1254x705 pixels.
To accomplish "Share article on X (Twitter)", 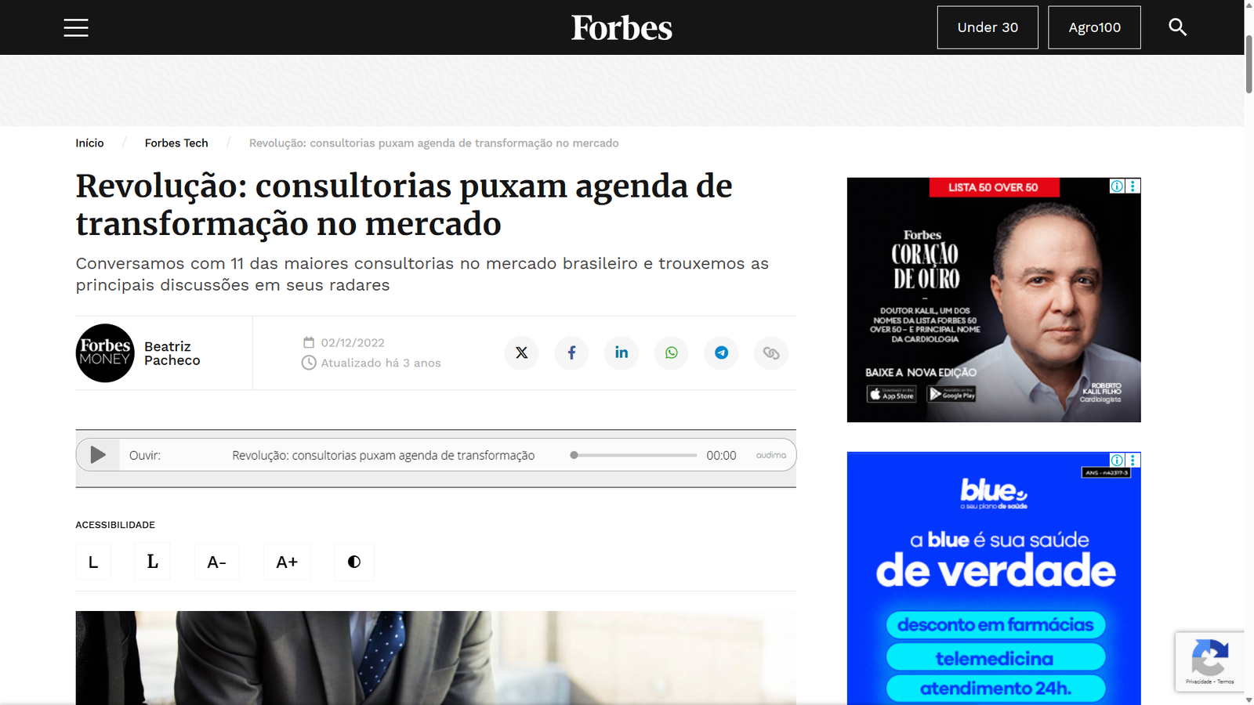I will click(x=522, y=352).
